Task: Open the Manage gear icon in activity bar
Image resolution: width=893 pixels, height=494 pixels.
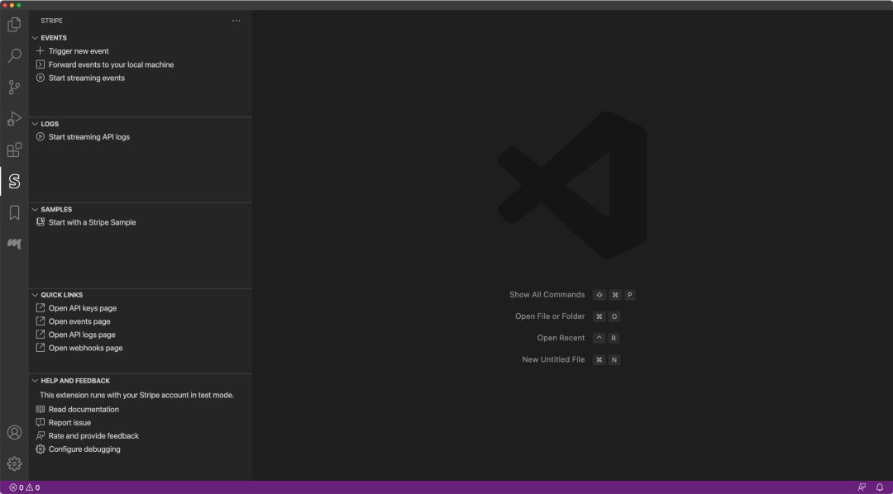Action: (14, 463)
